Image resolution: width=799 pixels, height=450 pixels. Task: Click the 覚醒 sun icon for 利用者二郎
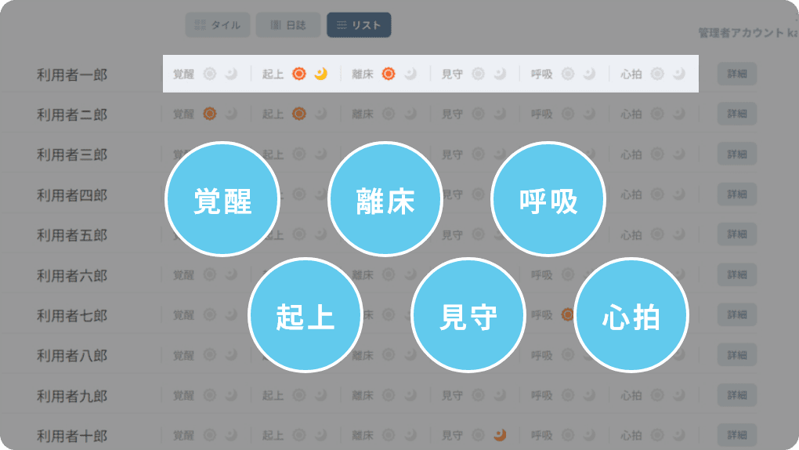coord(209,114)
